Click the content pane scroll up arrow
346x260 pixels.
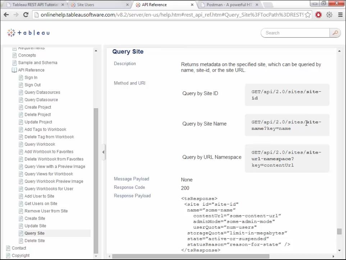(x=340, y=51)
